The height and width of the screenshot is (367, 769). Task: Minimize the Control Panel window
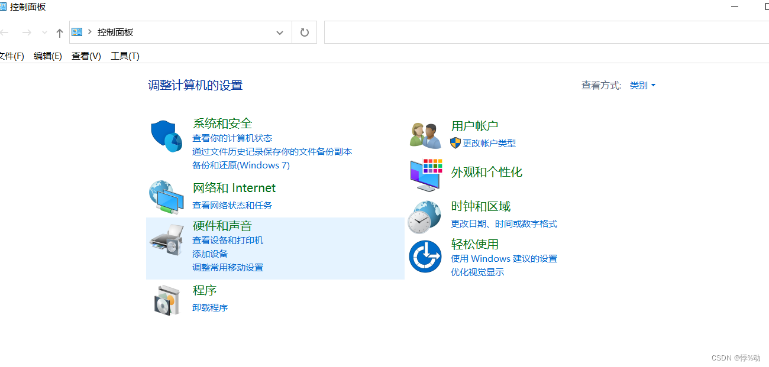click(x=735, y=6)
